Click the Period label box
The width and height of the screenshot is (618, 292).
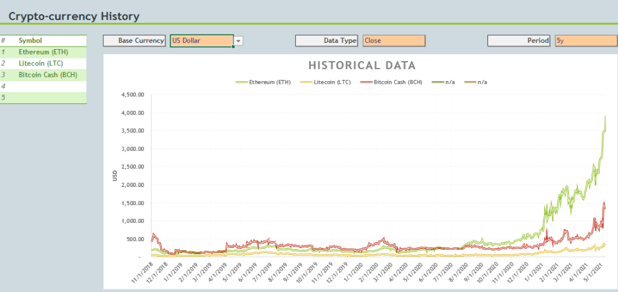pos(519,40)
